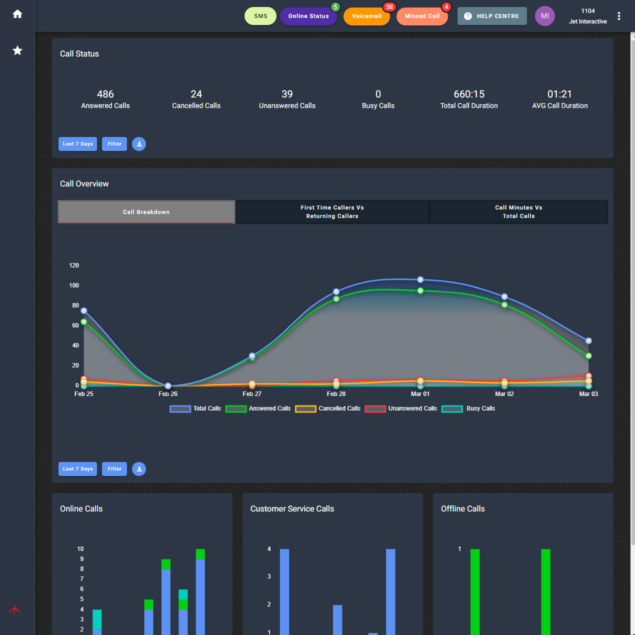This screenshot has height=635, width=635.
Task: Click the tallest bar in Online Calls chart
Action: [x=200, y=592]
